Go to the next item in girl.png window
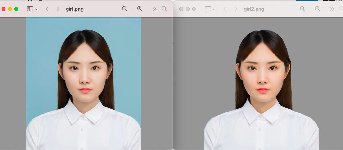 point(58,9)
